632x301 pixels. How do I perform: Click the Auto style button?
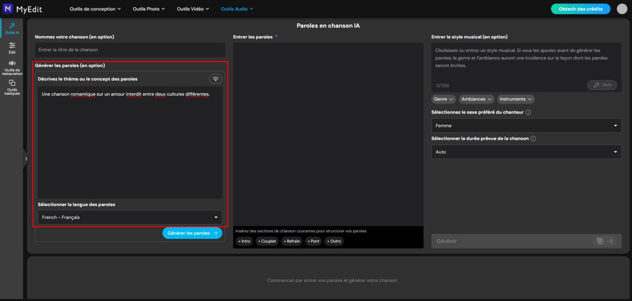tap(602, 85)
